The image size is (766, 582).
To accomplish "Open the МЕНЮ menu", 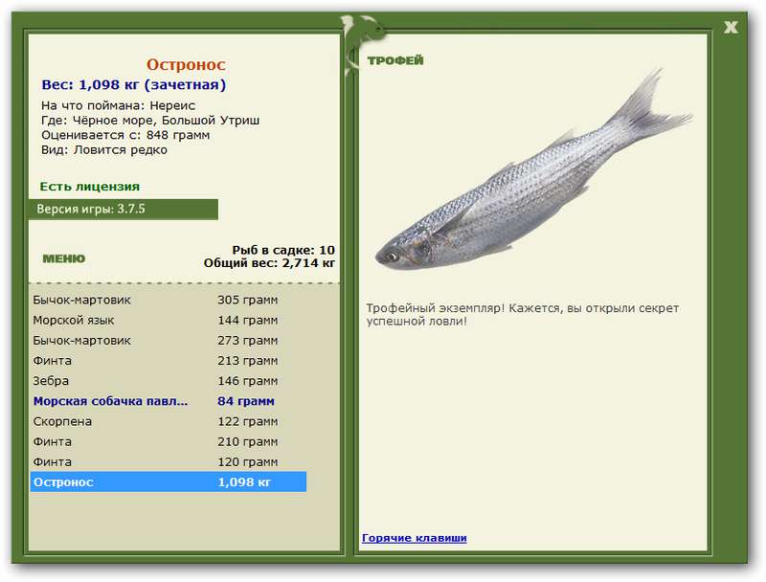I will point(64,258).
